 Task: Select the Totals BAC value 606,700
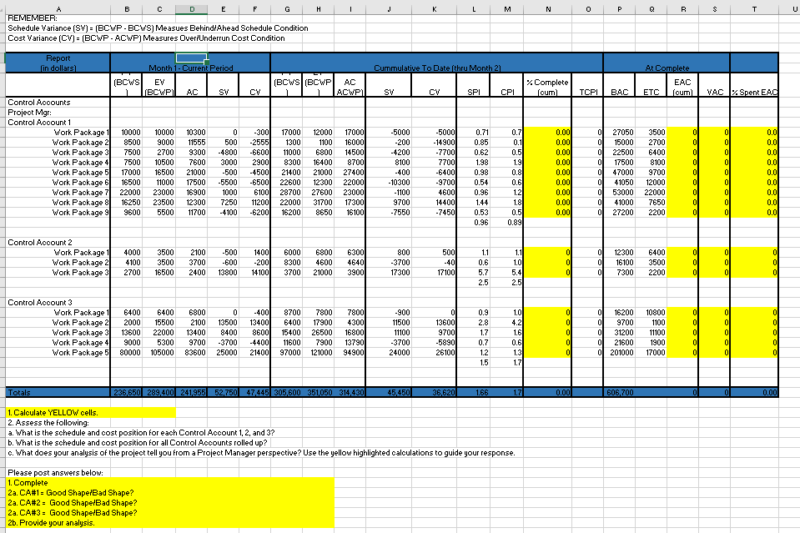pos(620,393)
